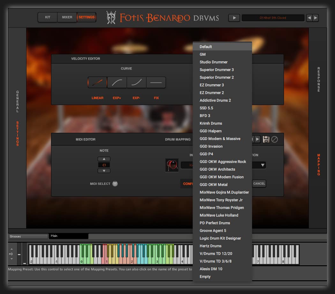This screenshot has width=335, height=294.
Task: Choose MixWave Gojira M.Duplantier preset
Action: (222, 192)
